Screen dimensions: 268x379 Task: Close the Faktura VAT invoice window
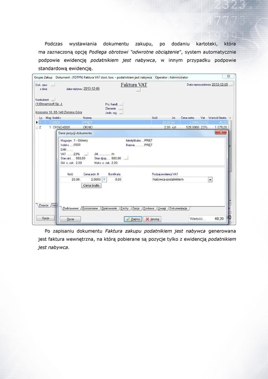pos(228,76)
